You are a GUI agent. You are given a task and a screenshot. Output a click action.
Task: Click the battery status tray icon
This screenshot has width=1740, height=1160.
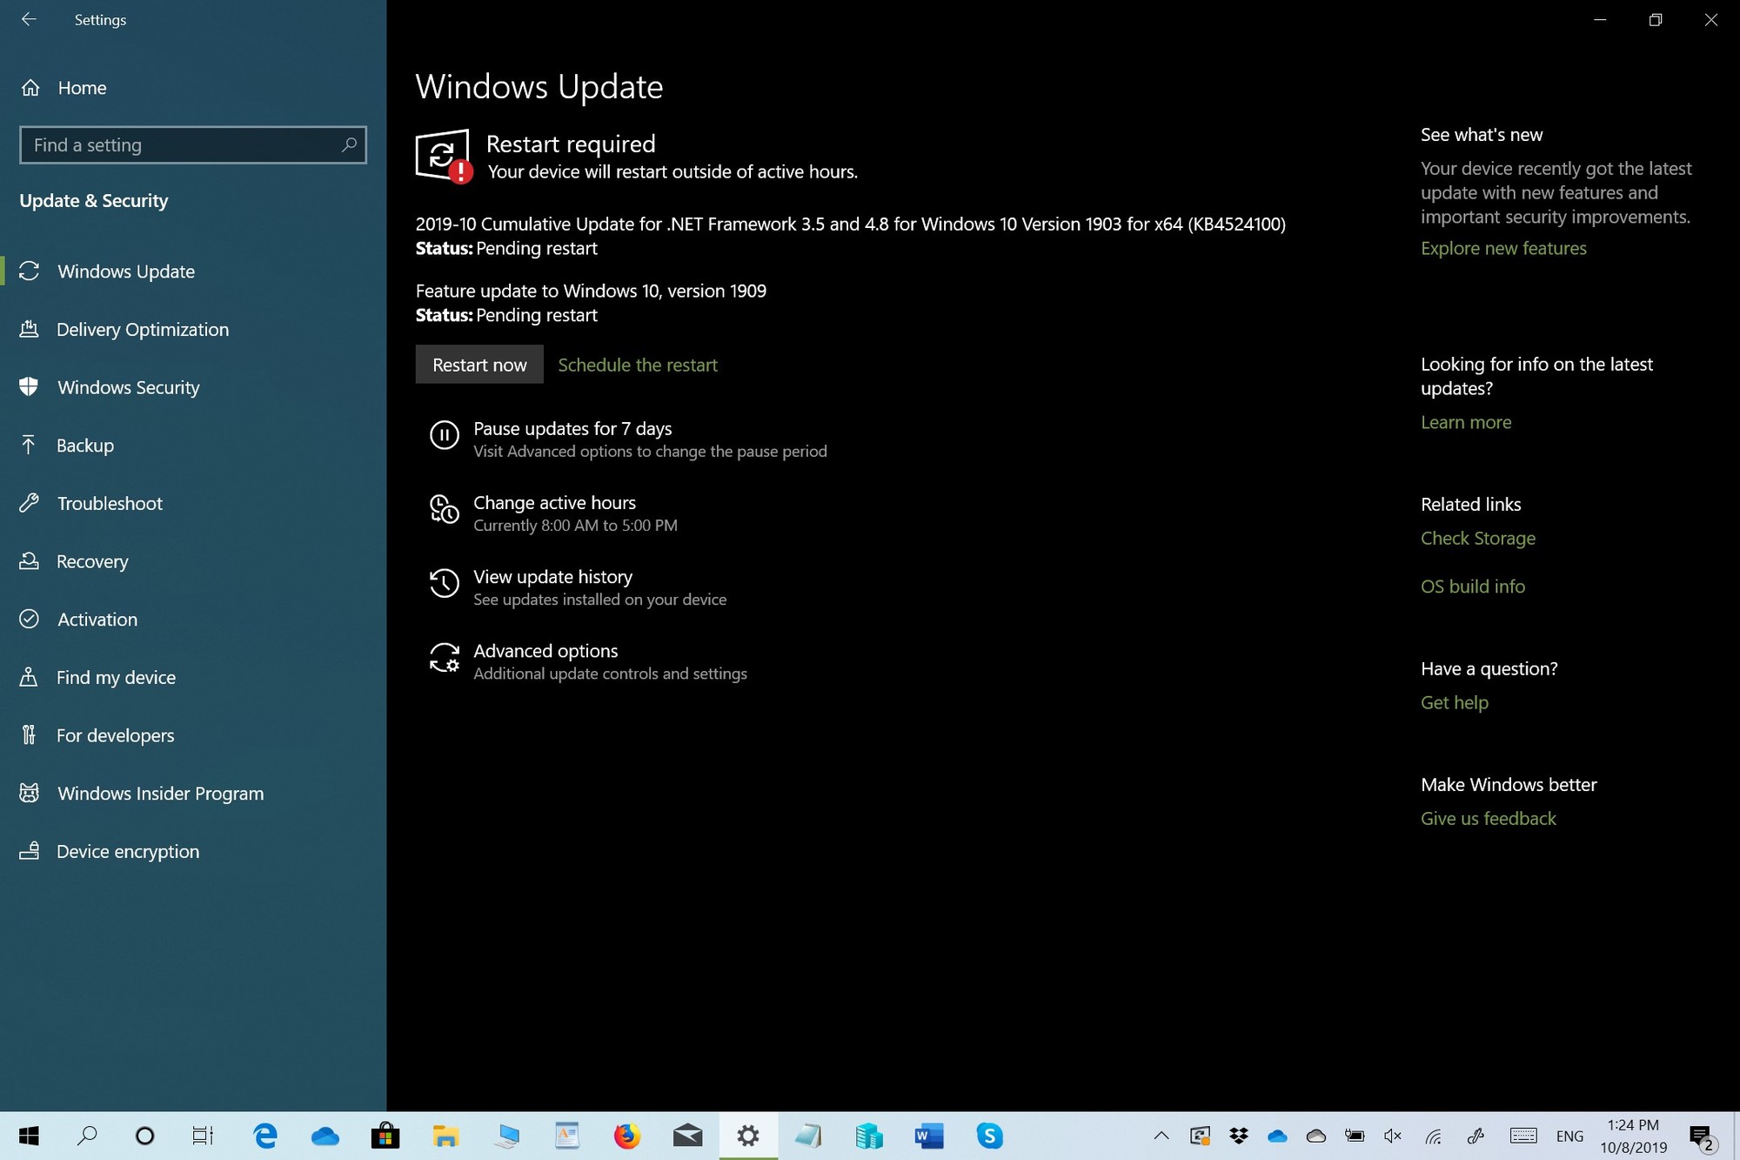point(1355,1136)
